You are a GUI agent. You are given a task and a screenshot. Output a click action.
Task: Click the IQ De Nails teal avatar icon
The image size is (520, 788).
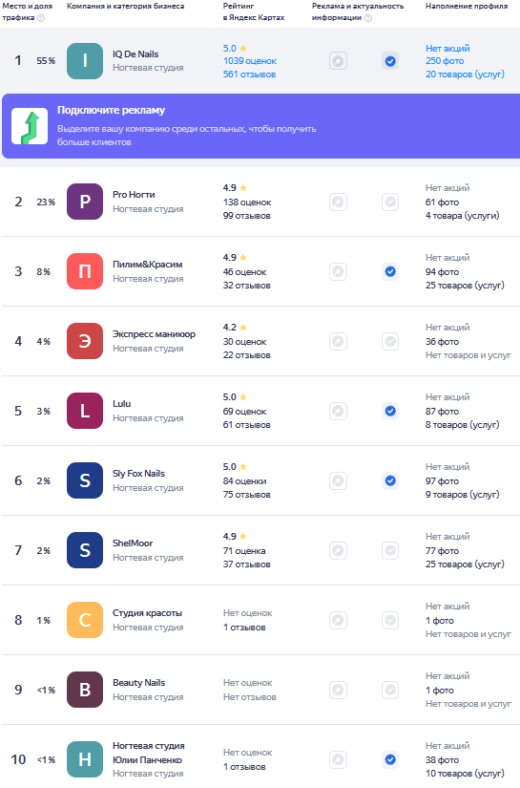[85, 61]
